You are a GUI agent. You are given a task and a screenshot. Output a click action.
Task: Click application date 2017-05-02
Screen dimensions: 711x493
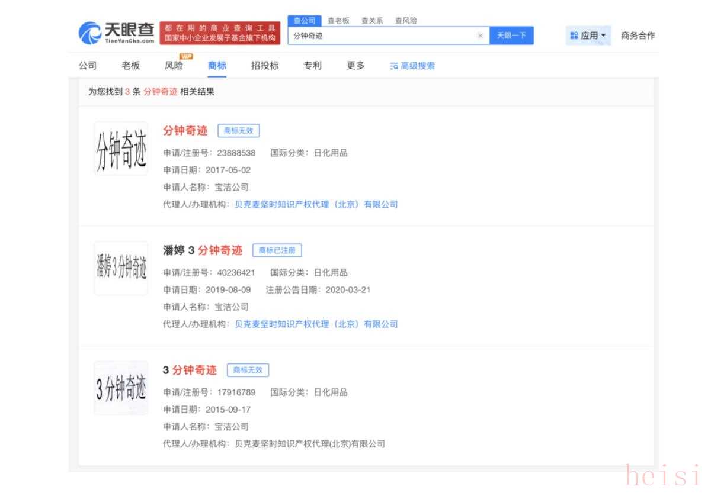tap(228, 170)
